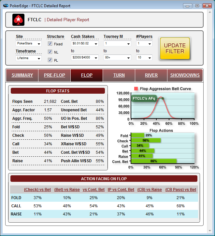Select the Flop tab
The height and width of the screenshot is (236, 215).
(87, 75)
